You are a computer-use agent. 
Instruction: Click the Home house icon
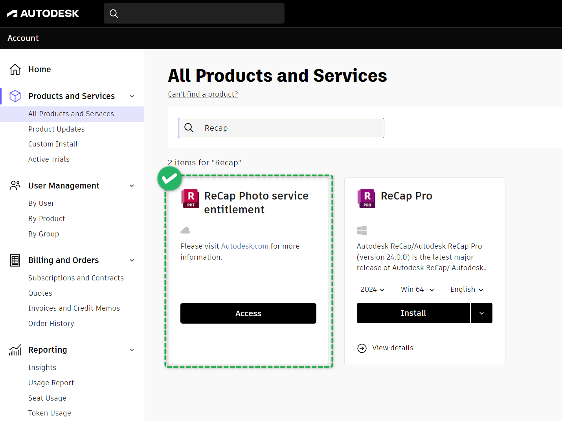point(15,70)
